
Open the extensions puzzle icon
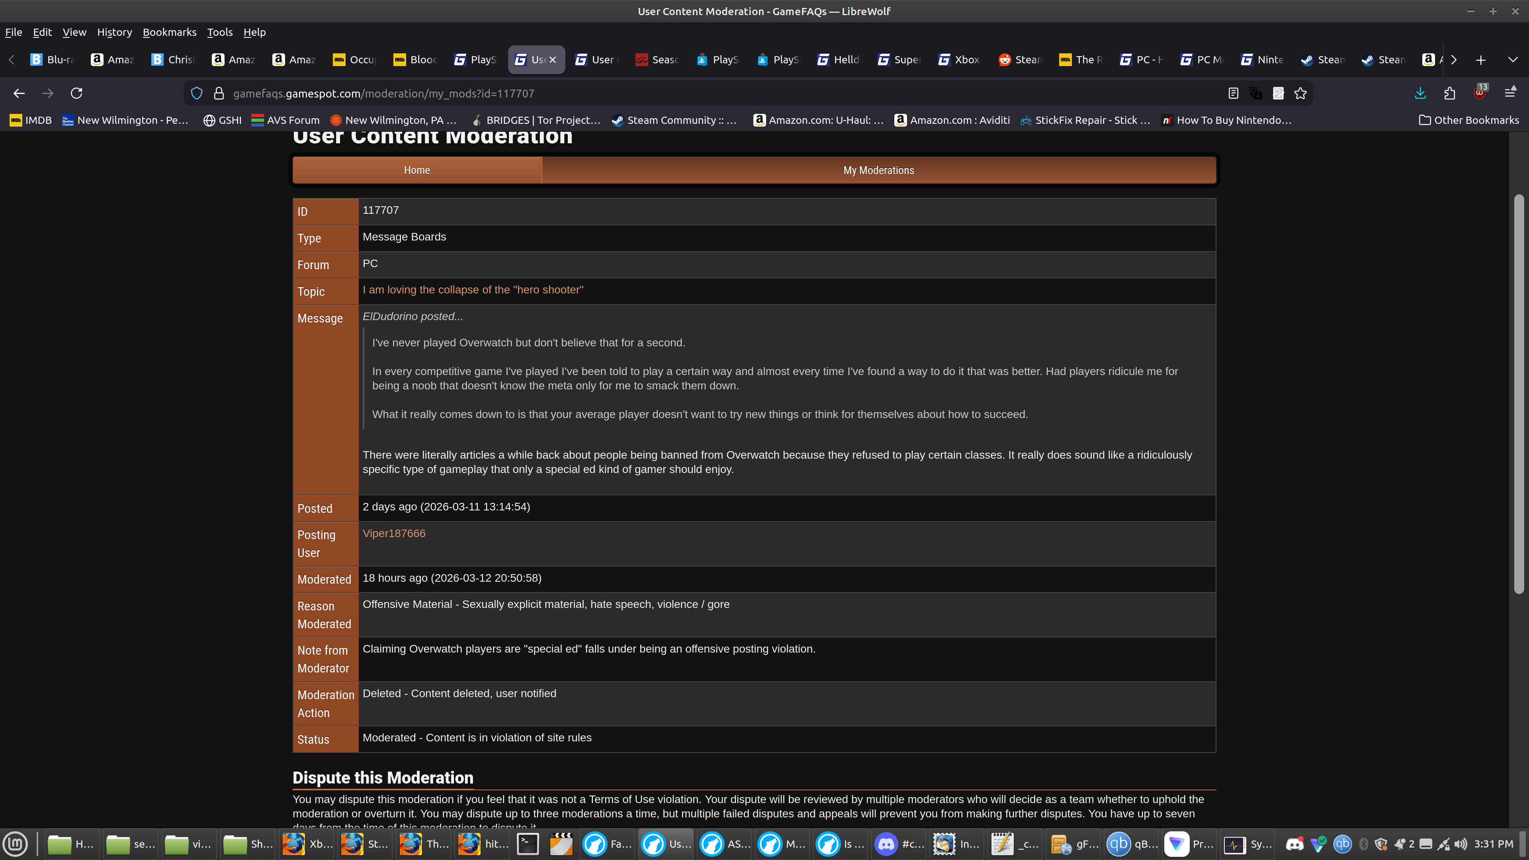pyautogui.click(x=1449, y=93)
